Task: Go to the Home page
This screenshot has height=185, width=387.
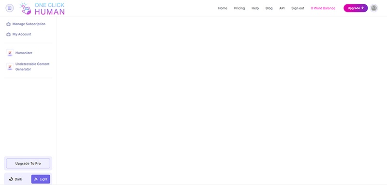Action: 223,8
